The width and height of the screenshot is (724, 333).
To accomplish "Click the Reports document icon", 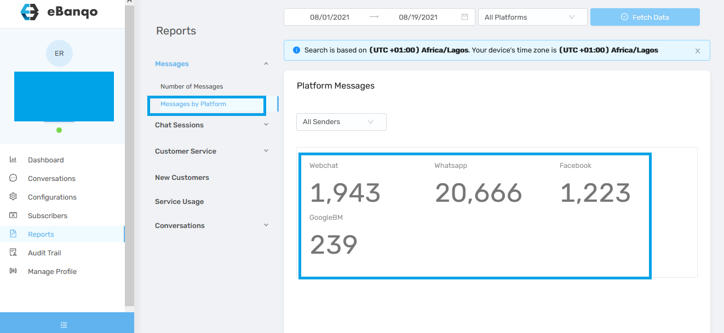I will [x=14, y=234].
